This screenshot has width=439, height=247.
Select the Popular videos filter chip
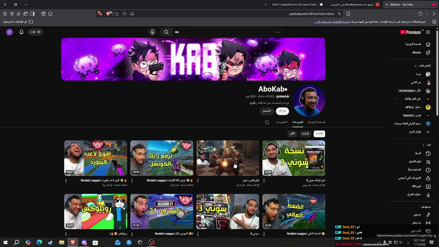305,134
